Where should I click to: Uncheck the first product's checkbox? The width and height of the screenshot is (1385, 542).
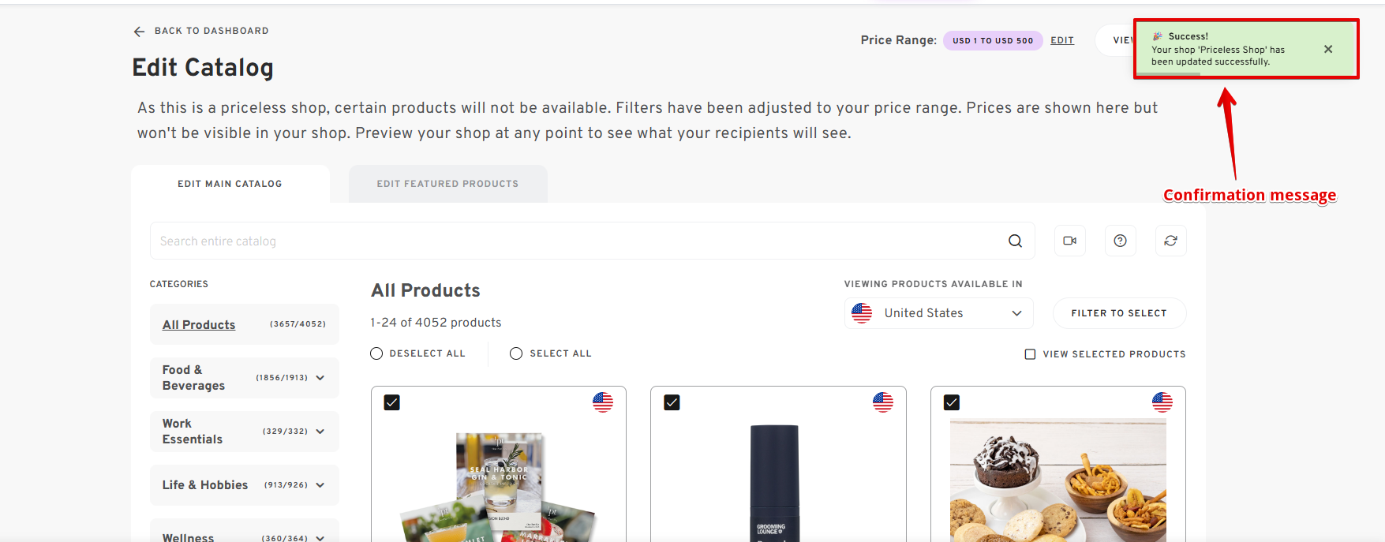point(391,402)
